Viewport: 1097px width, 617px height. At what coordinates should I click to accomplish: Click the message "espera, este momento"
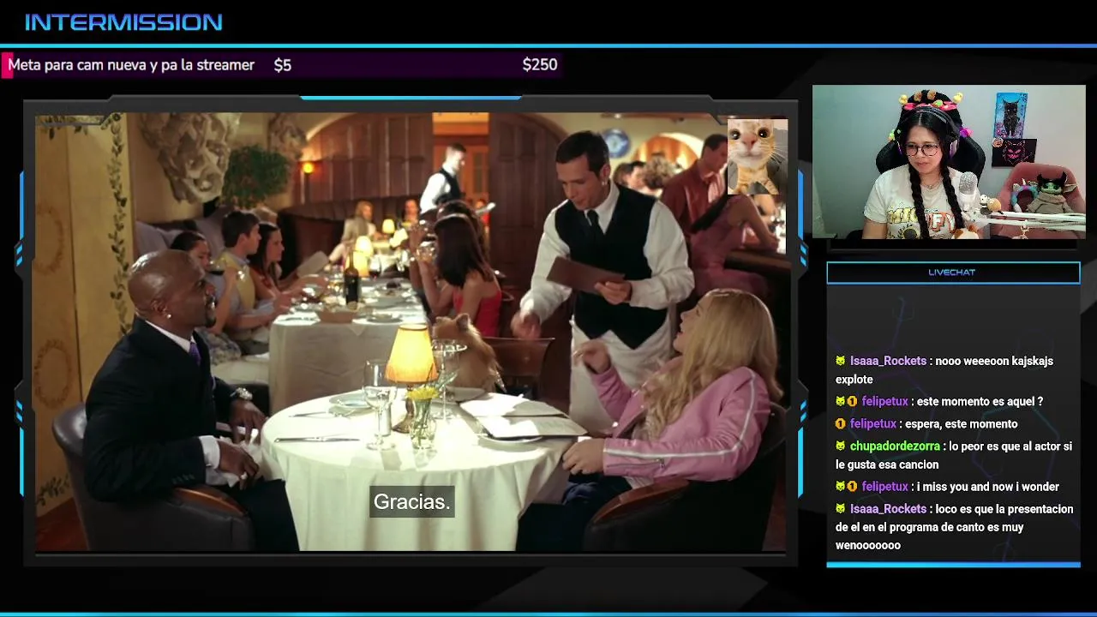pos(962,423)
